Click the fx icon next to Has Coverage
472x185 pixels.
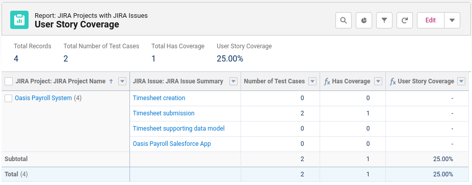(327, 81)
